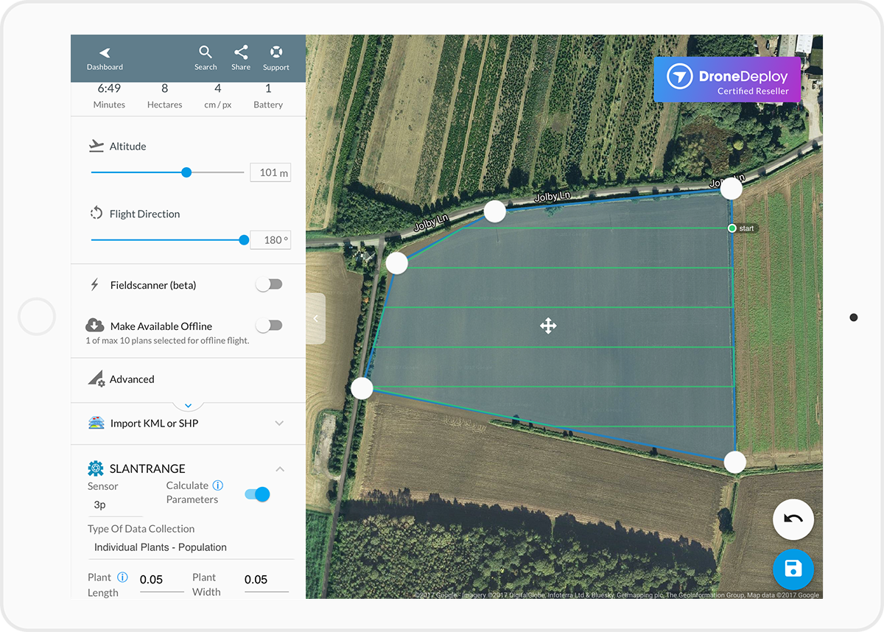Open the Search tool

pos(206,58)
